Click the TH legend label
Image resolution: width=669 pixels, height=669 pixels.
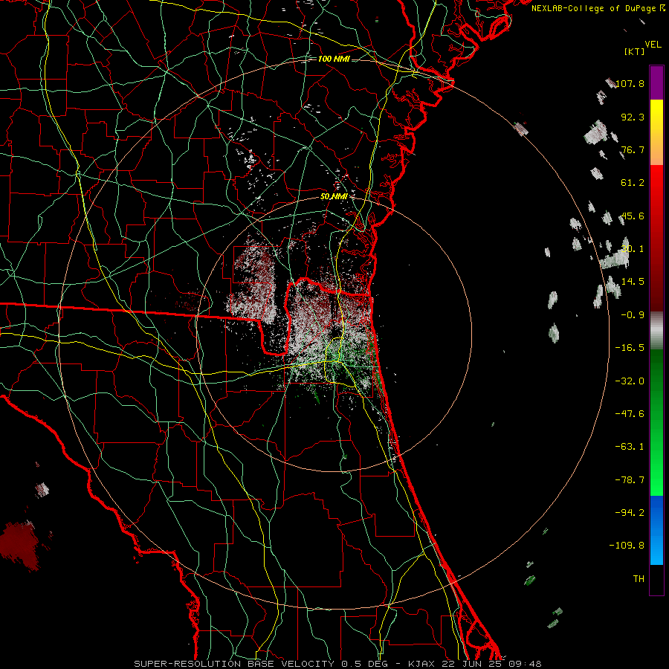639,579
